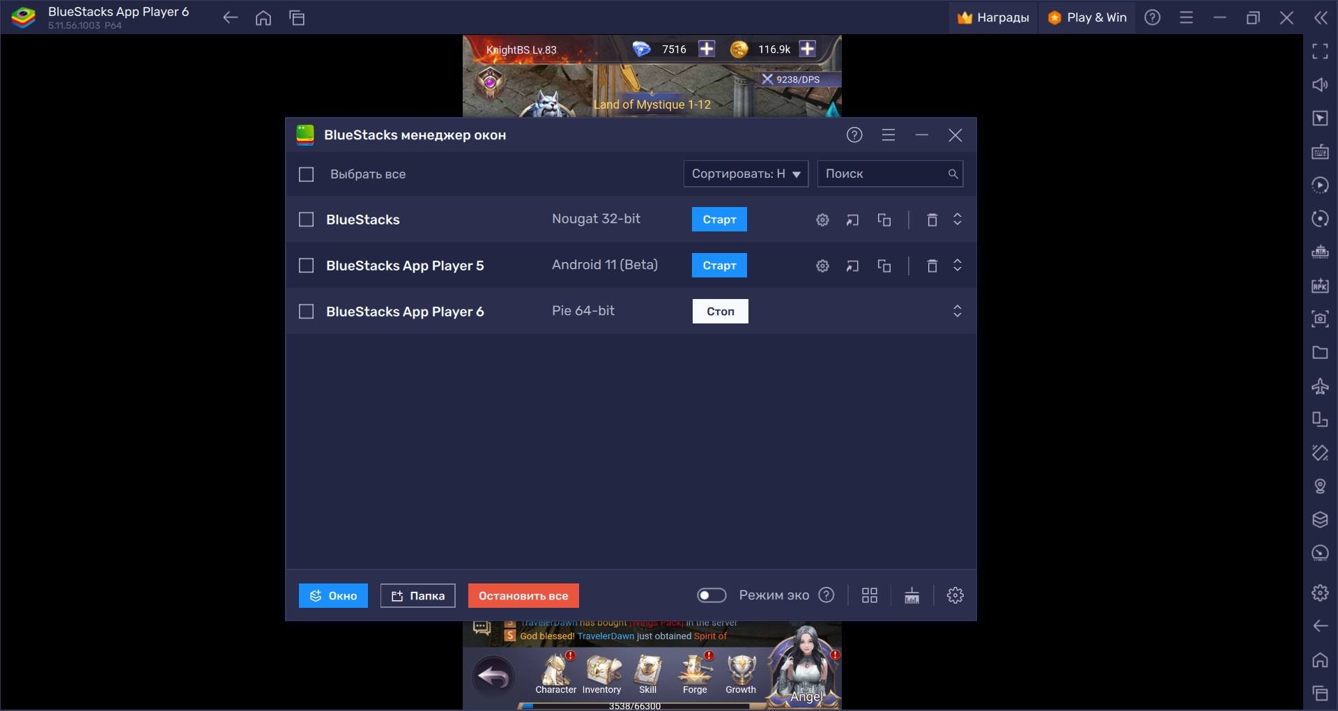Open multi-instance manager layers icon in sidebar
1338x711 pixels.
[x=1320, y=520]
